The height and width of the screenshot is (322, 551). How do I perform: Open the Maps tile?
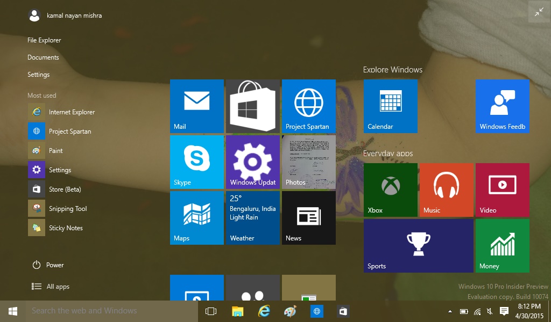(x=196, y=217)
